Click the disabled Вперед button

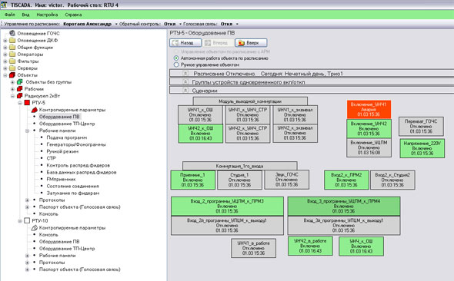[219, 43]
